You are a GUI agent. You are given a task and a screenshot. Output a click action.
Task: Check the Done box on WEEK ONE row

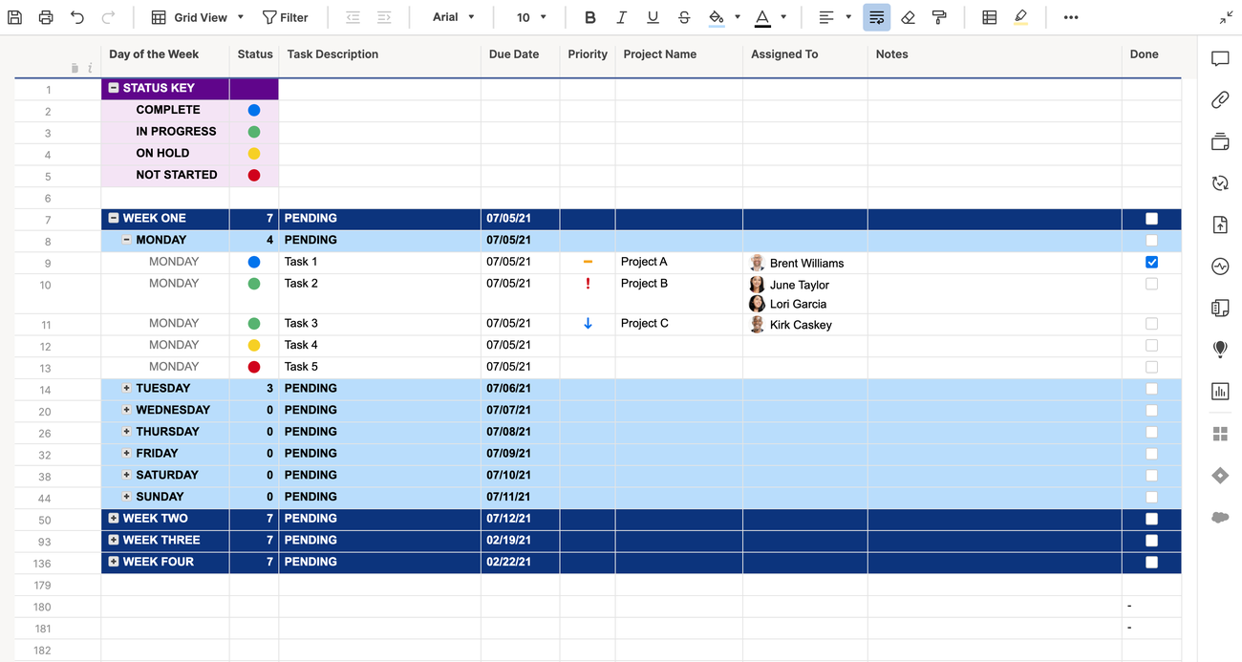tap(1151, 218)
